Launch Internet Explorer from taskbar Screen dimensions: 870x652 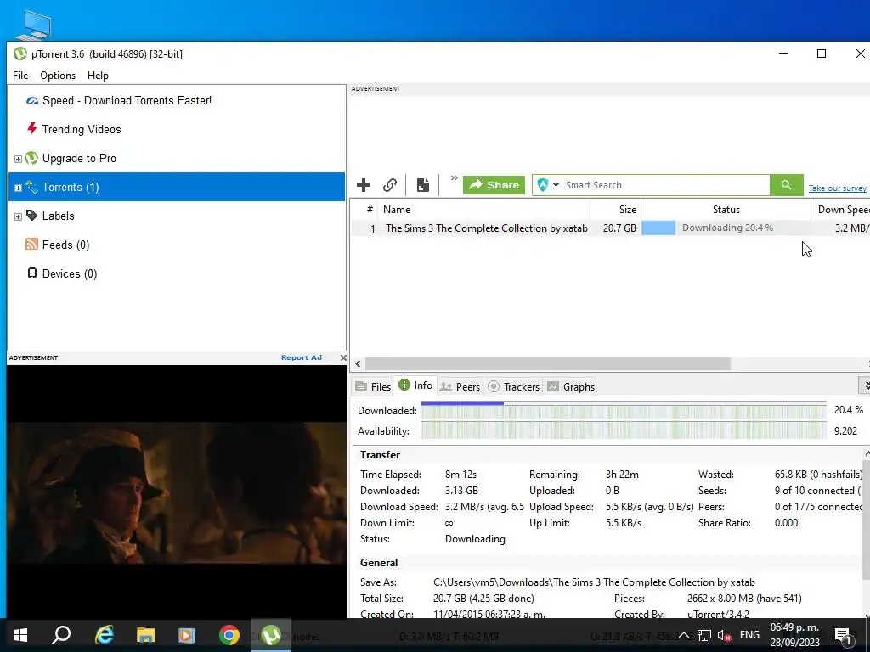(x=104, y=635)
